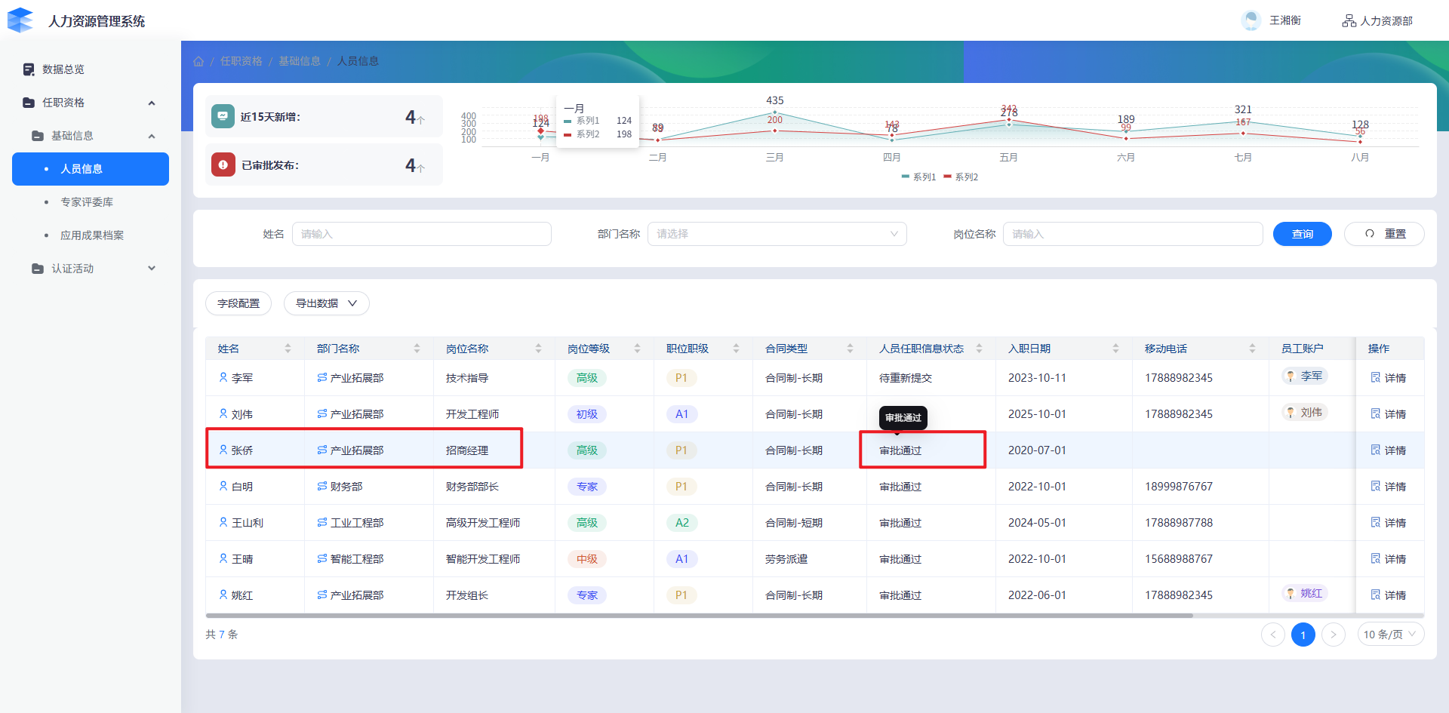The image size is (1449, 713).
Task: Open the 10 条/页 page size selector
Action: pyautogui.click(x=1390, y=635)
